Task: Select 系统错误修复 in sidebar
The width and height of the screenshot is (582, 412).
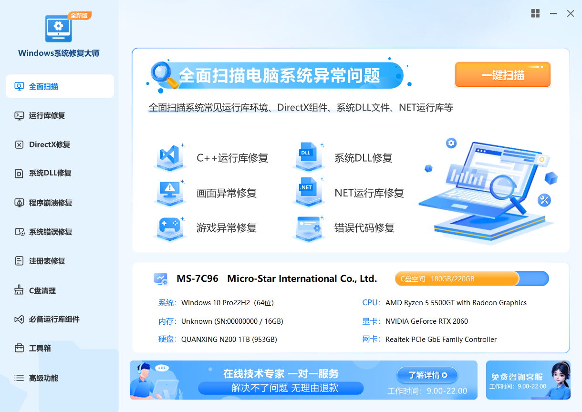Action: [x=60, y=232]
